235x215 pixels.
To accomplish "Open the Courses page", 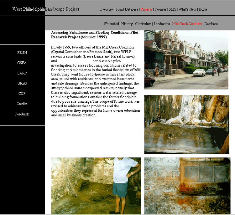I will tap(160, 9).
